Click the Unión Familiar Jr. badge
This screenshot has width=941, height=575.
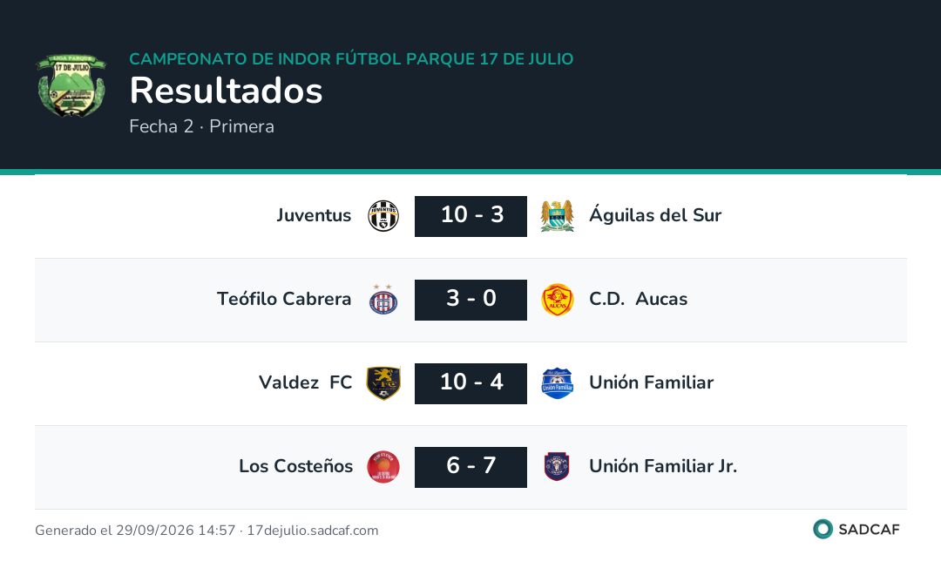pos(557,467)
